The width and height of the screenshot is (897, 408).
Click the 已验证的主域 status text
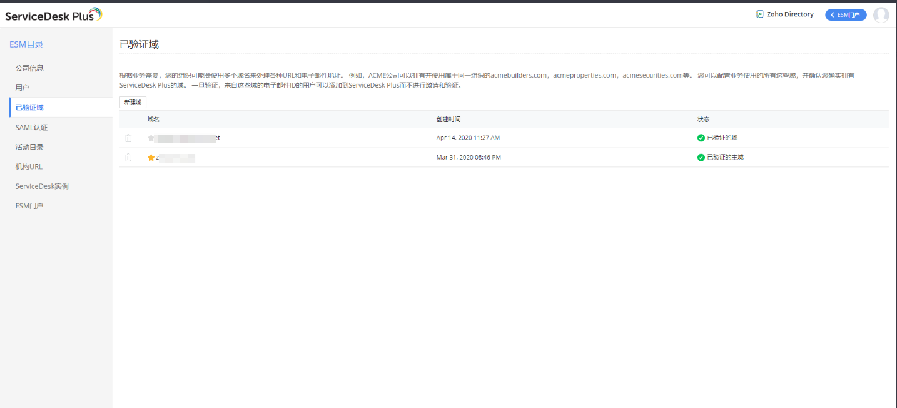click(x=725, y=158)
